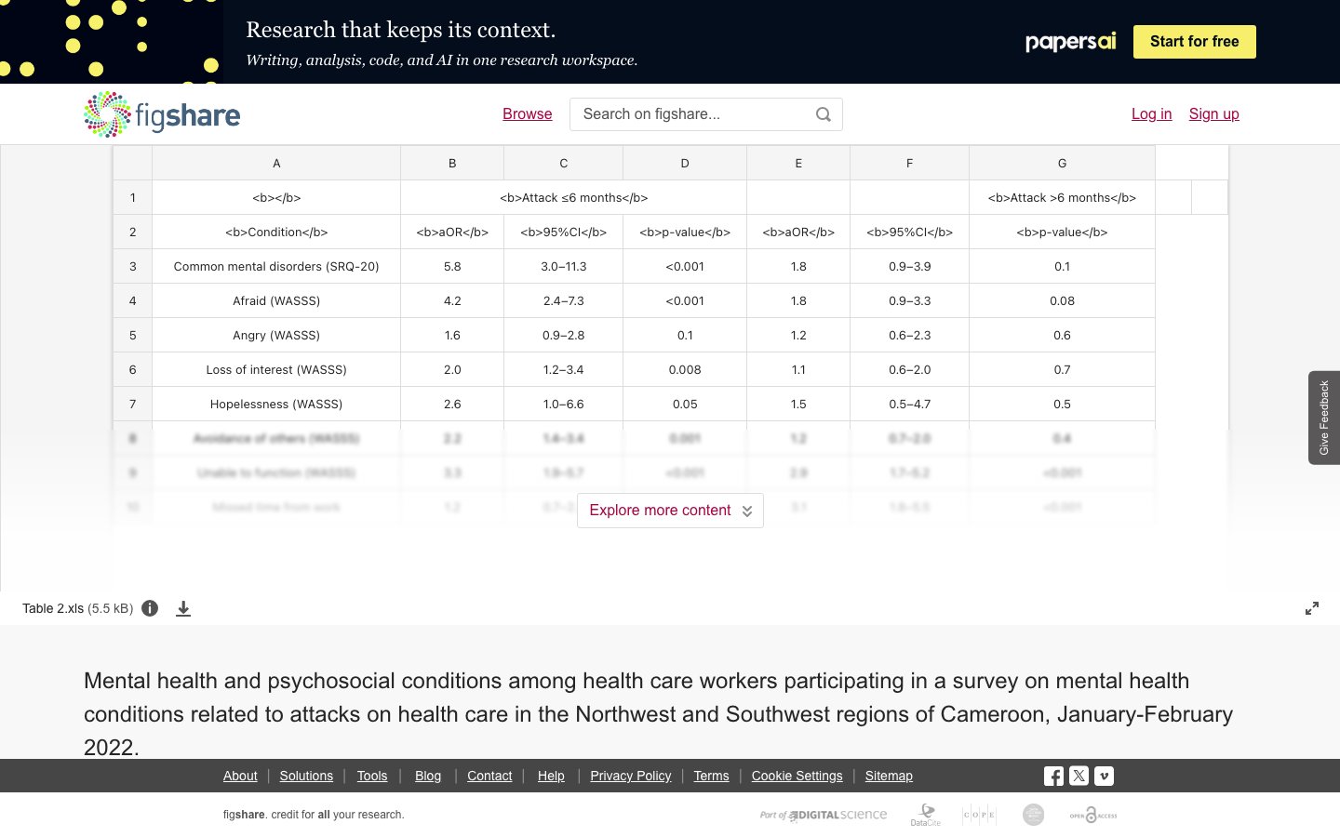Click the '3.0–11.3' confidence interval cell
The height and width of the screenshot is (837, 1340).
pos(564,266)
